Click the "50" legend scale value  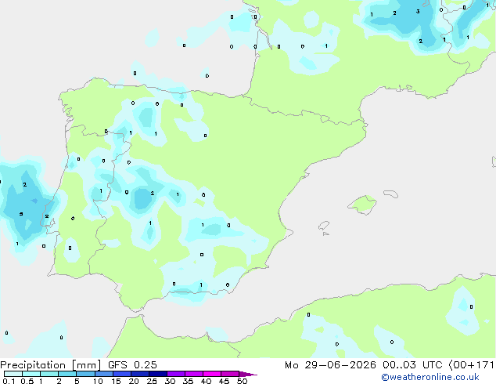pyautogui.click(x=242, y=381)
